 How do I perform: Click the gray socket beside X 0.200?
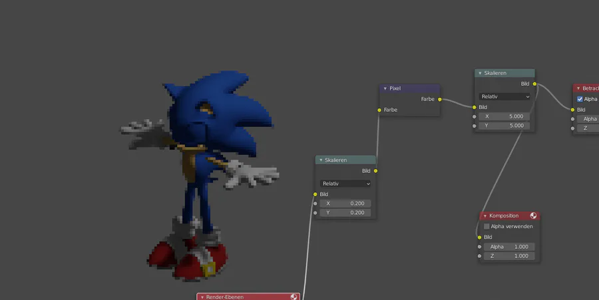tap(315, 204)
